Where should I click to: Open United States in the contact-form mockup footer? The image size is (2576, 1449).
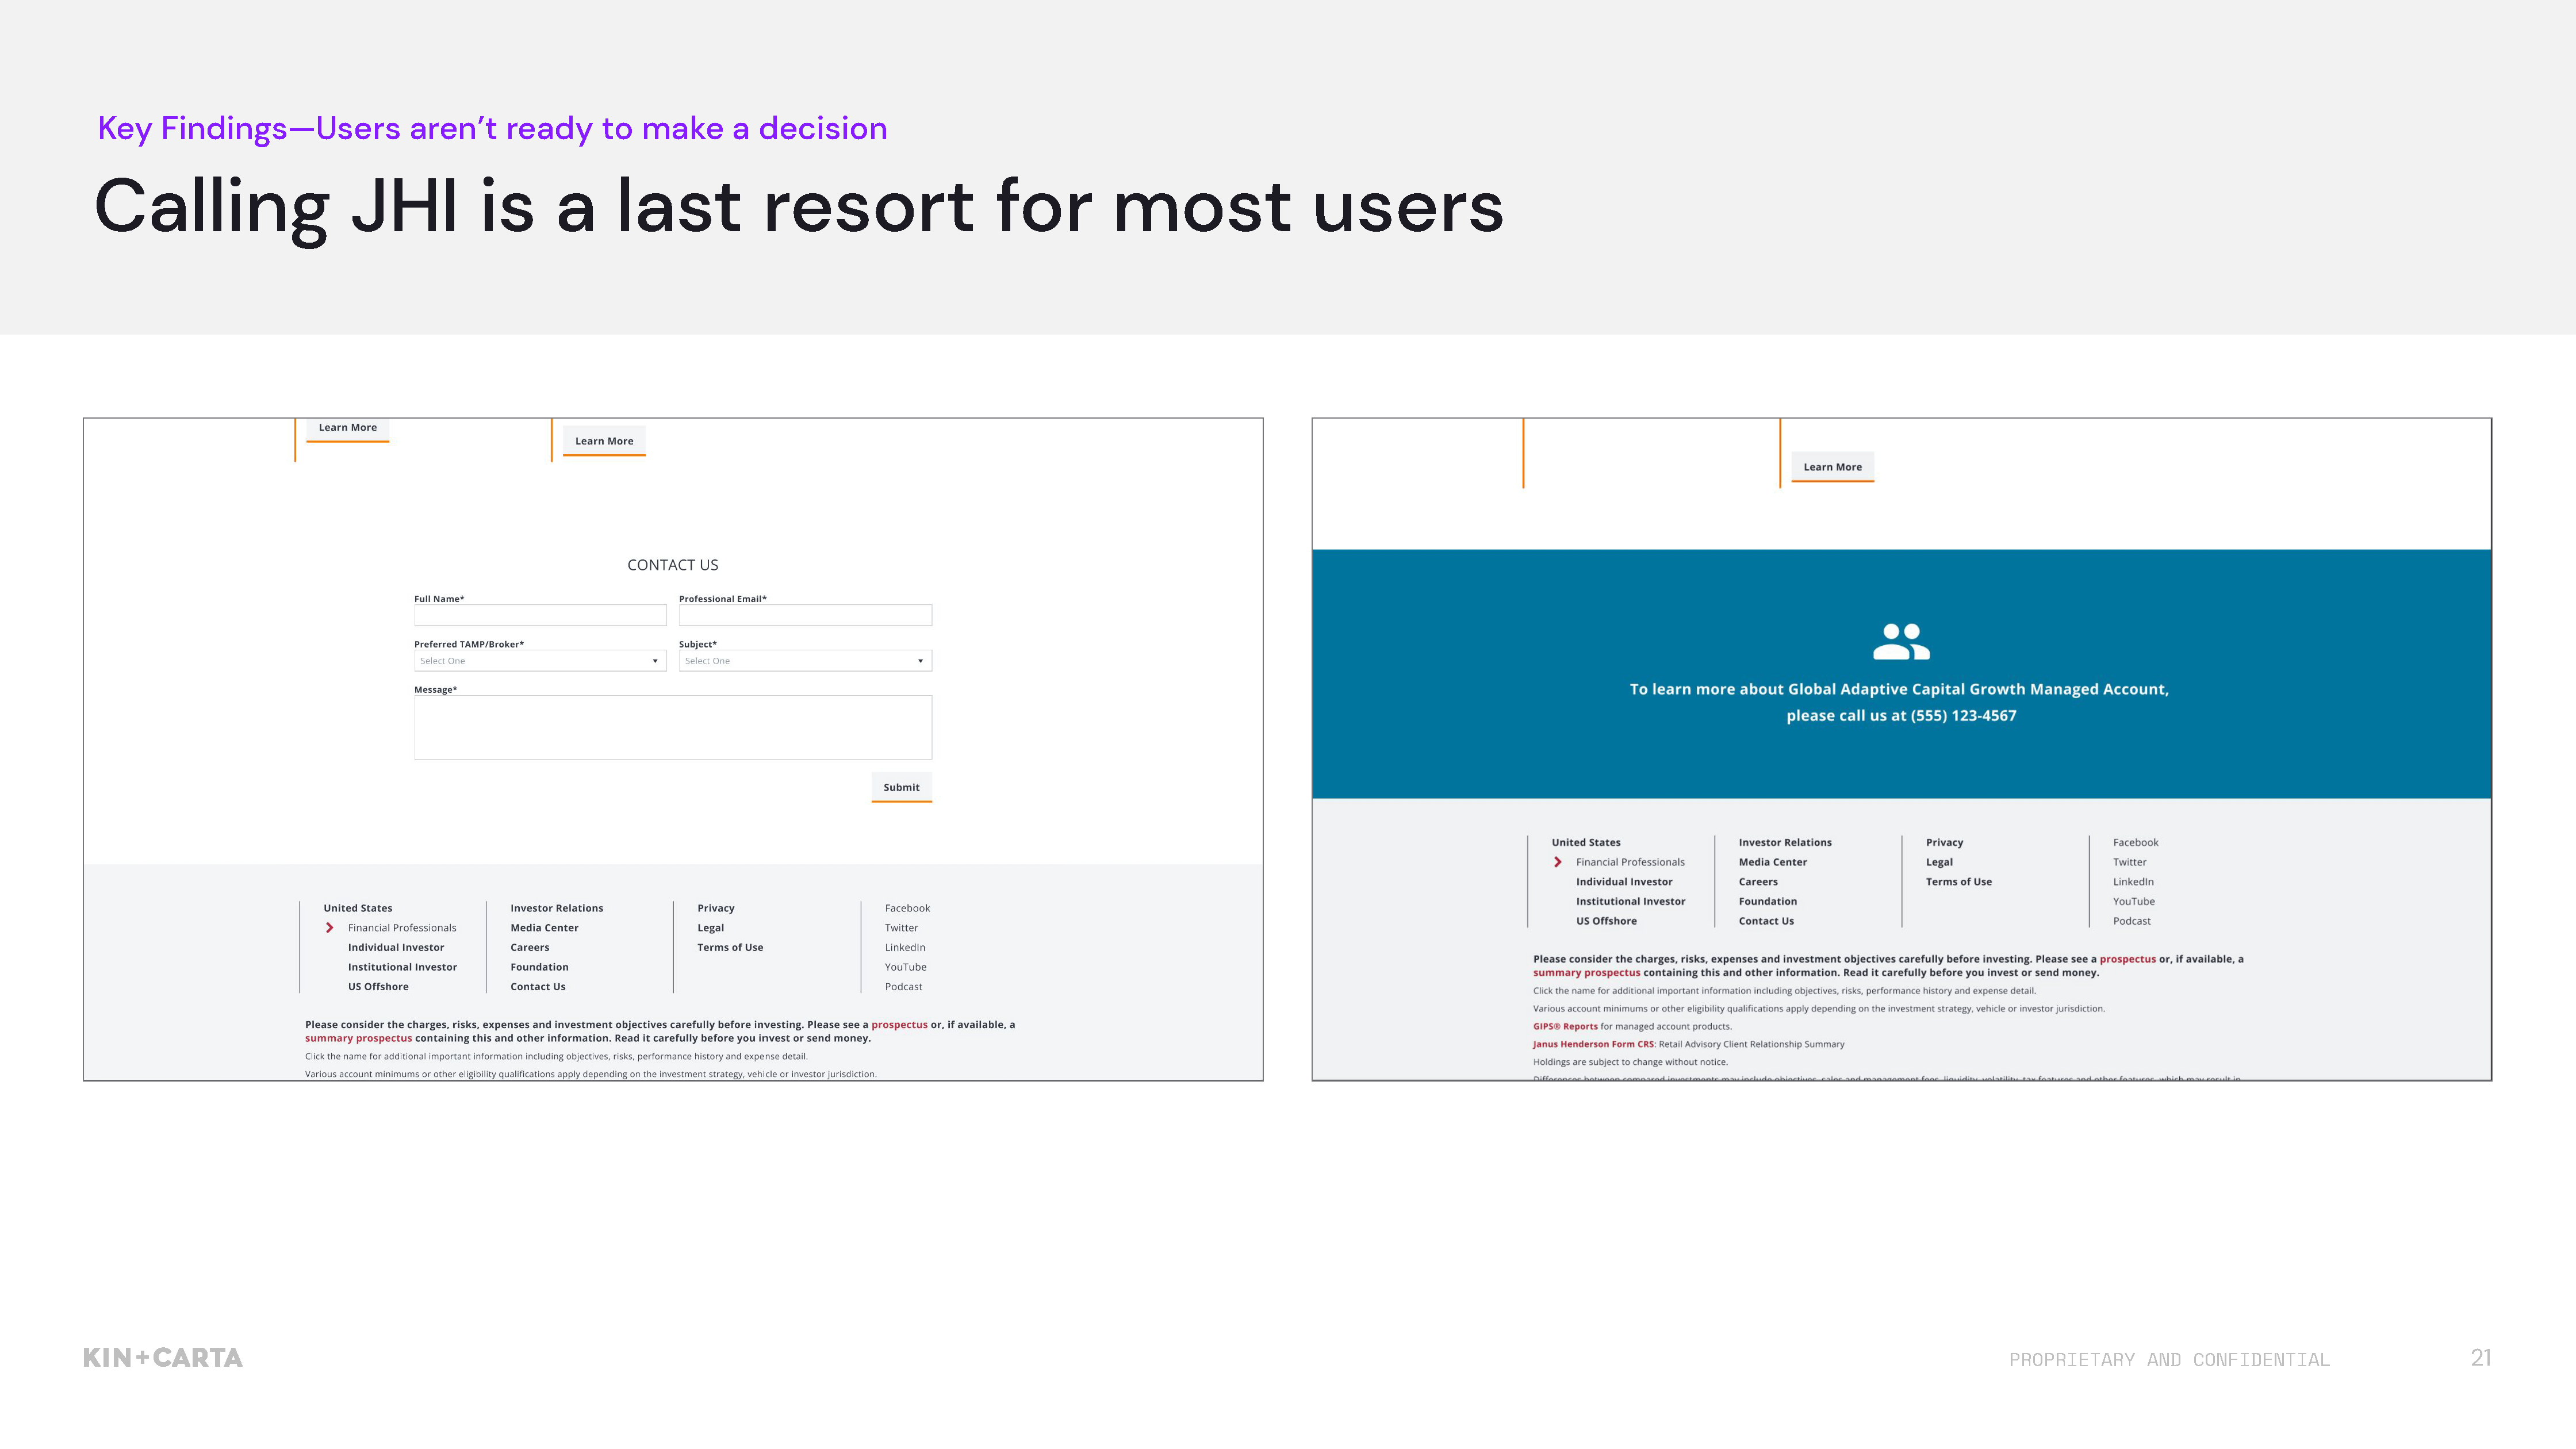click(358, 908)
